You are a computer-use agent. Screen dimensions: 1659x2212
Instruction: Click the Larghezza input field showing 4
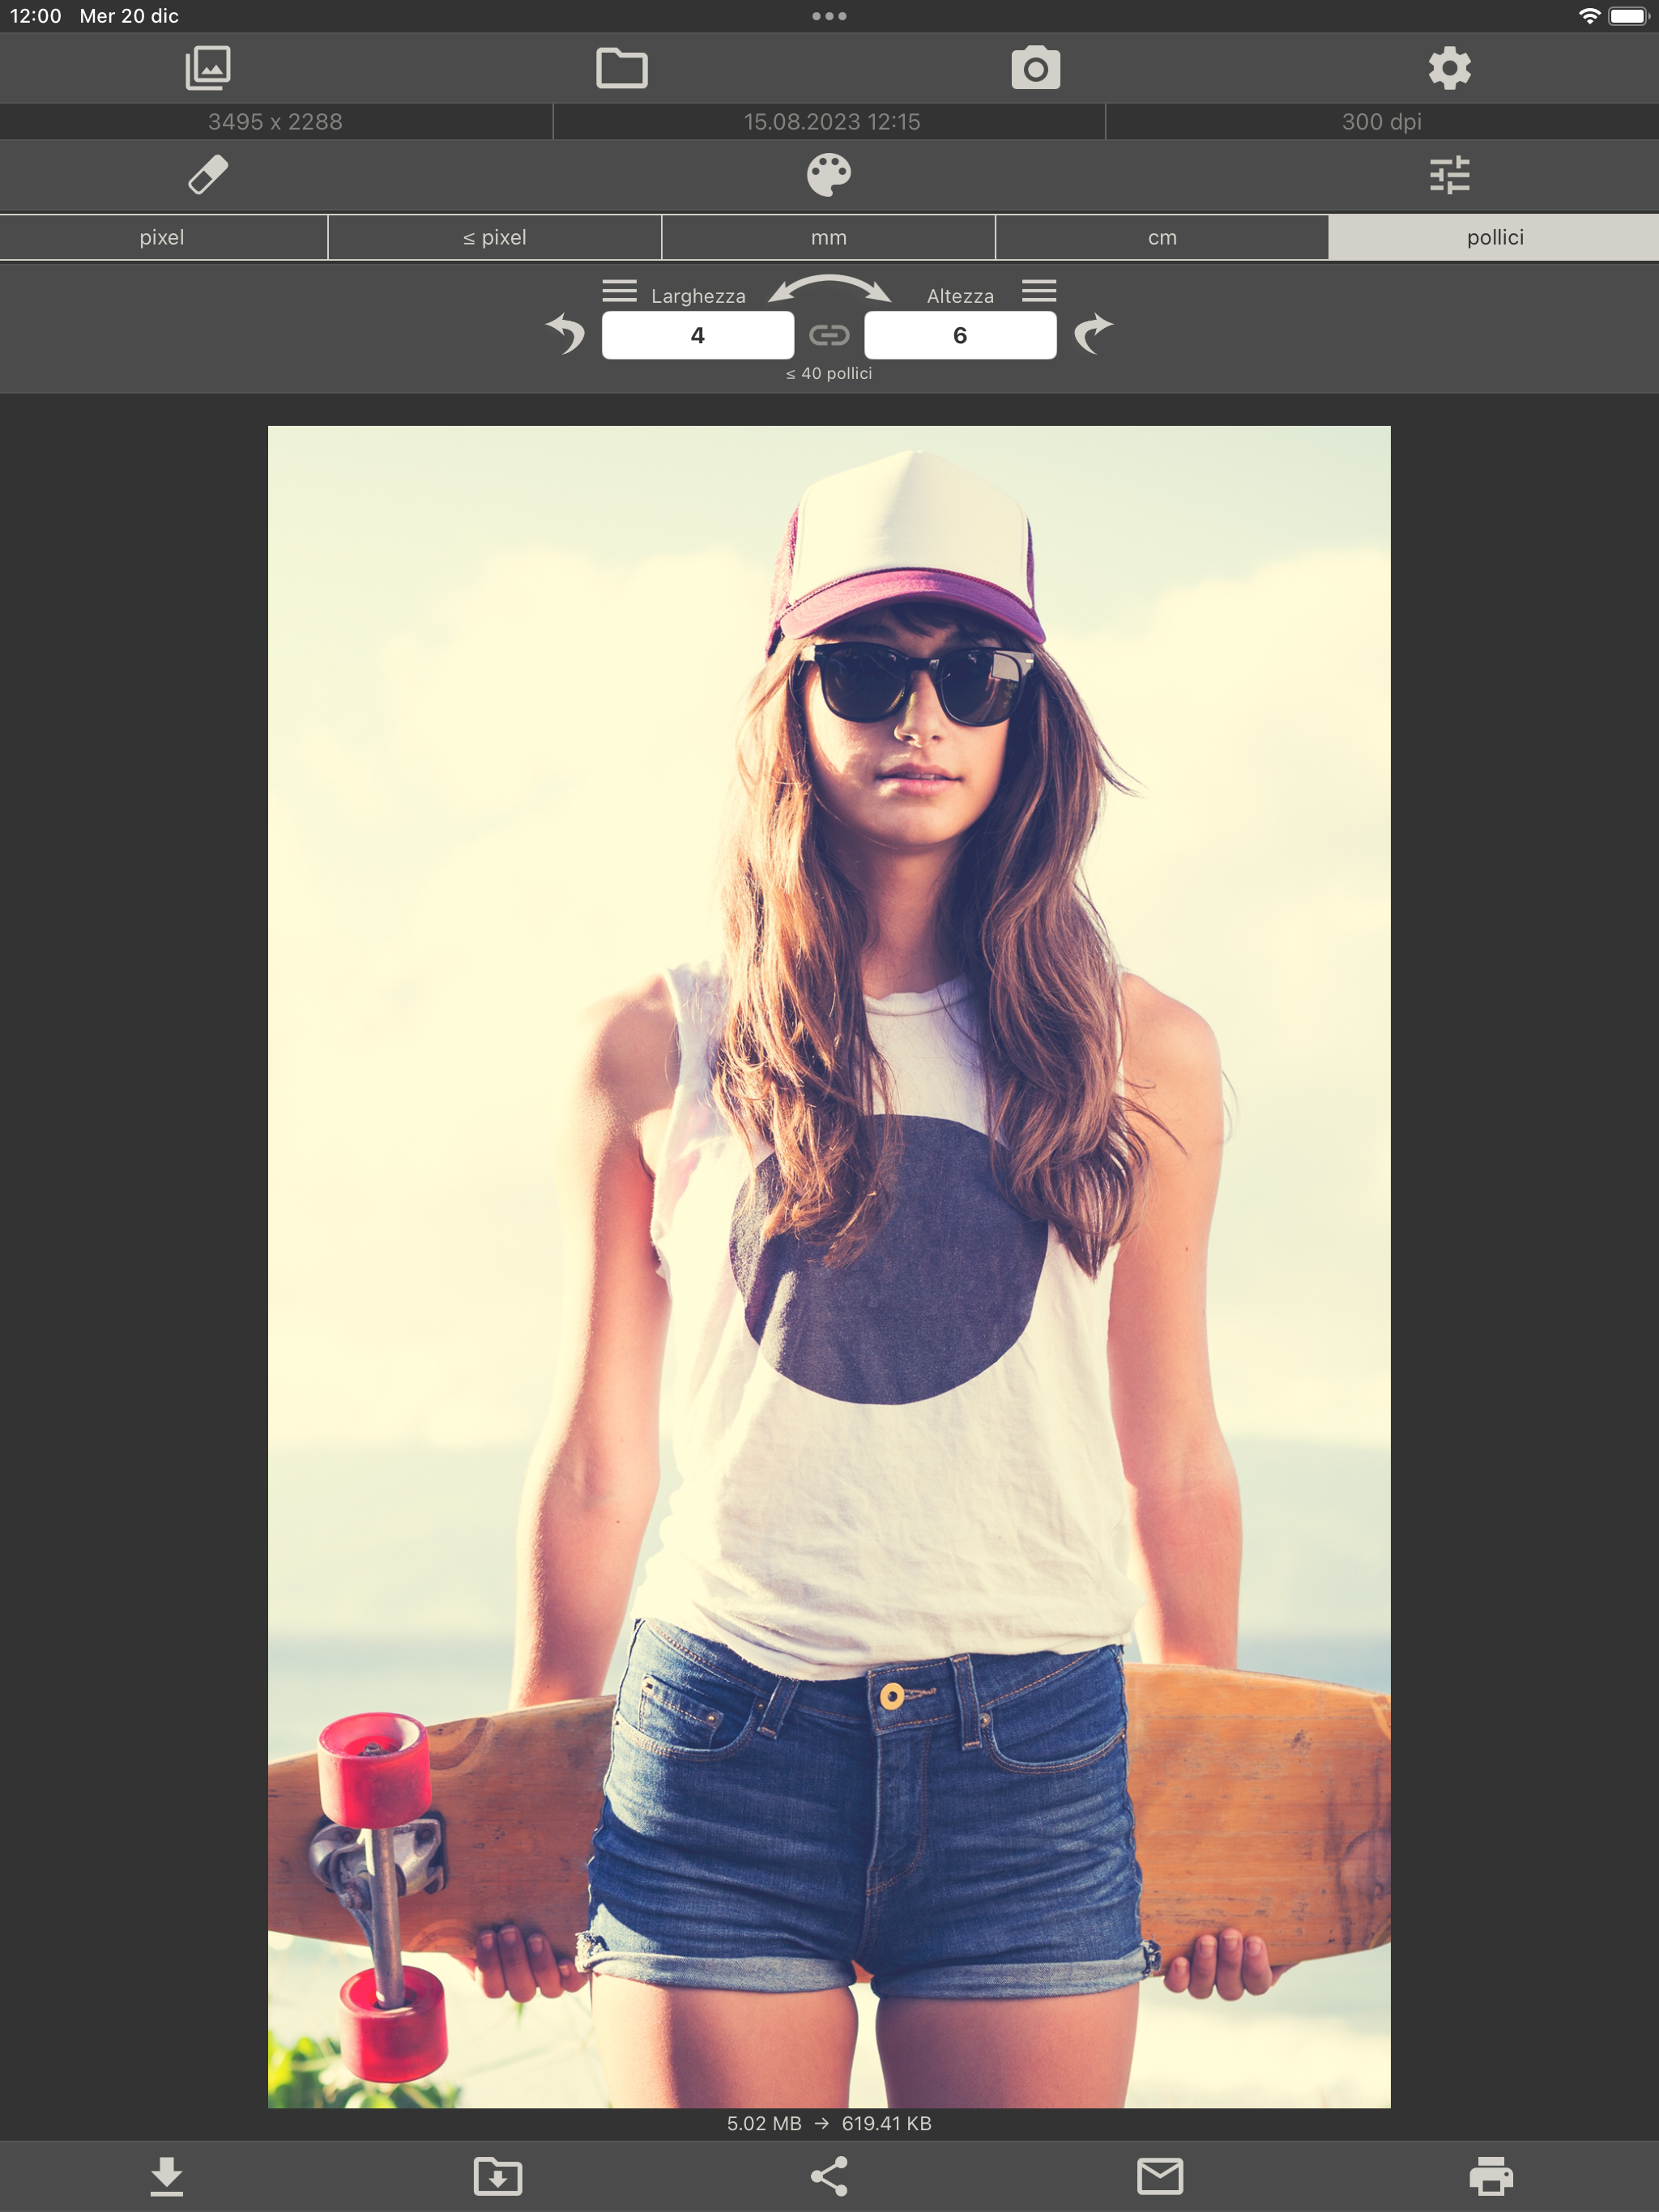[x=697, y=335]
